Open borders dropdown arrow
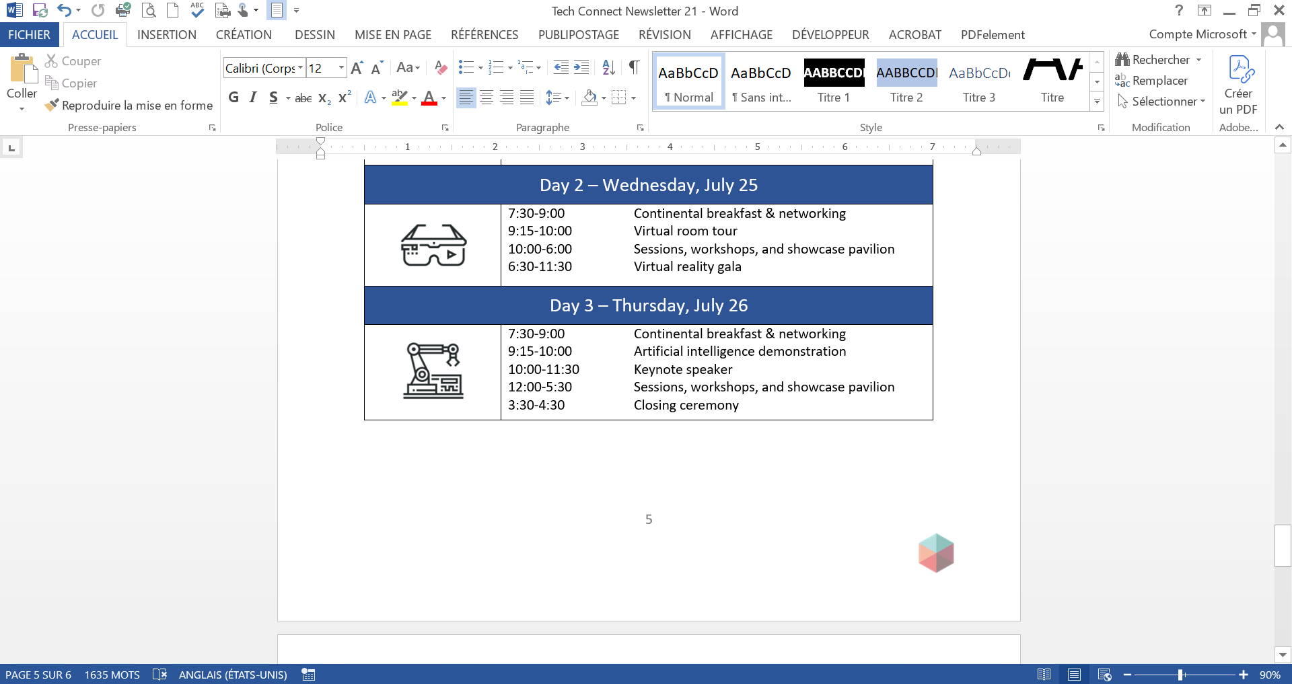The image size is (1292, 684). tap(633, 98)
